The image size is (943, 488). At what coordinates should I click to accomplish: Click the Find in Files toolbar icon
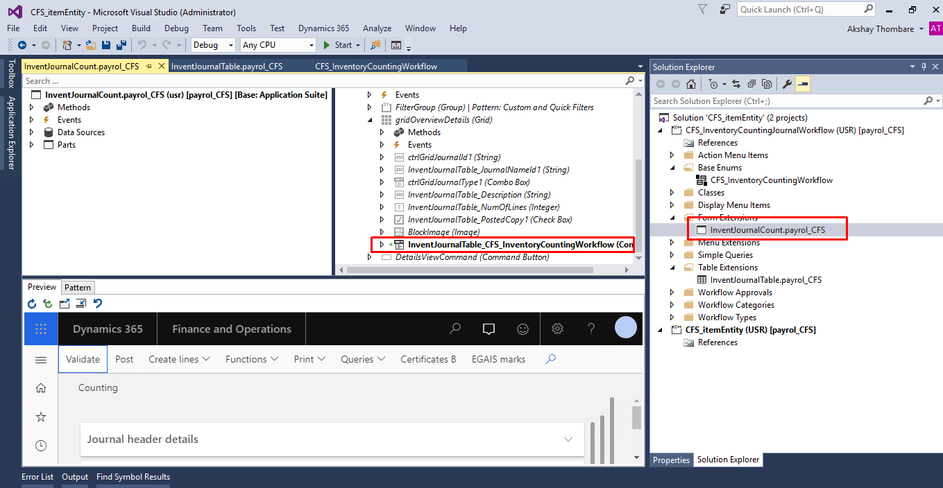(375, 45)
